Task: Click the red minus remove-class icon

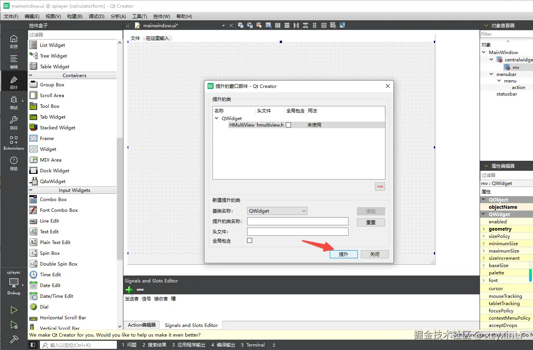Action: click(x=380, y=187)
